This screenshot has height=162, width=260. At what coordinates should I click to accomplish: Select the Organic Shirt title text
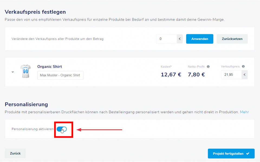tap(49, 66)
